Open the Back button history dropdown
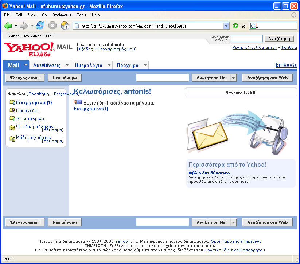The image size is (300, 264). [x=16, y=26]
